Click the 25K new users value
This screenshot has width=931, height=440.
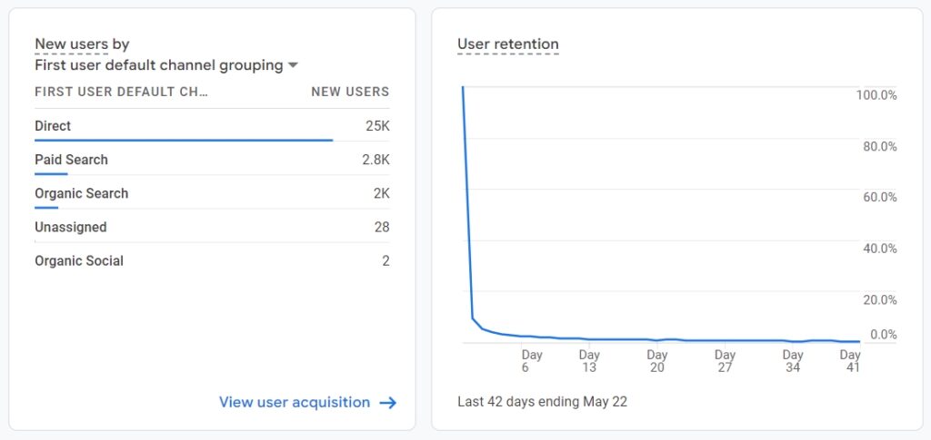tap(377, 126)
